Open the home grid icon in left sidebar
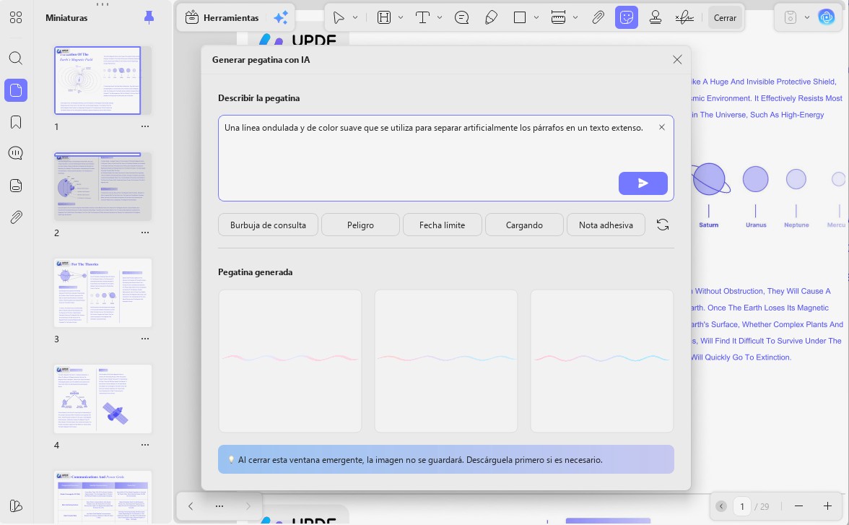Image resolution: width=849 pixels, height=525 pixels. [x=16, y=18]
